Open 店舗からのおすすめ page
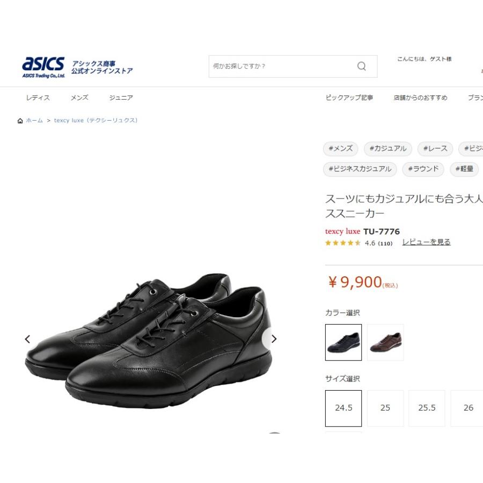The height and width of the screenshot is (483, 483). (x=420, y=98)
